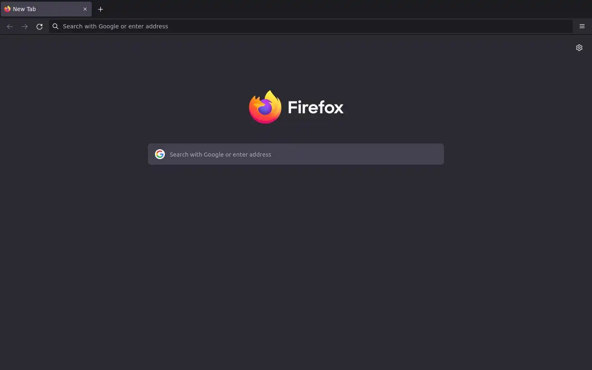The width and height of the screenshot is (592, 370).
Task: Click blank page area below search box
Action: click(x=296, y=267)
